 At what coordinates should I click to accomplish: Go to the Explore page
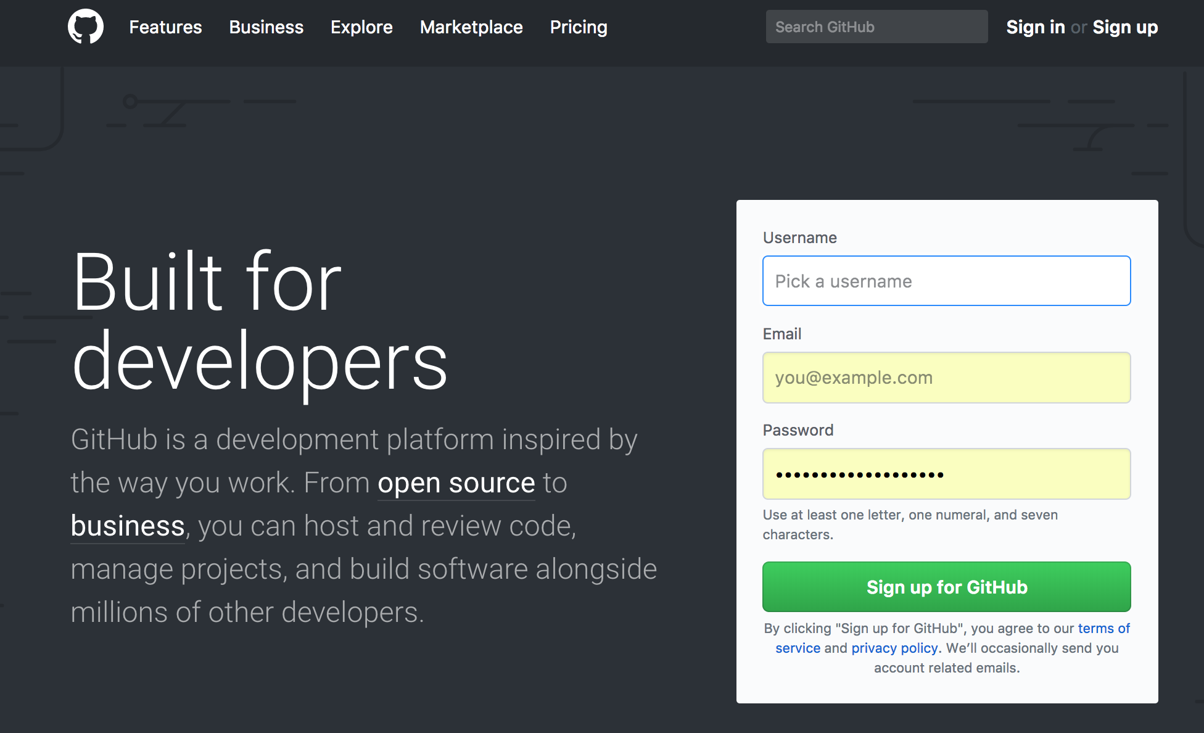[361, 27]
